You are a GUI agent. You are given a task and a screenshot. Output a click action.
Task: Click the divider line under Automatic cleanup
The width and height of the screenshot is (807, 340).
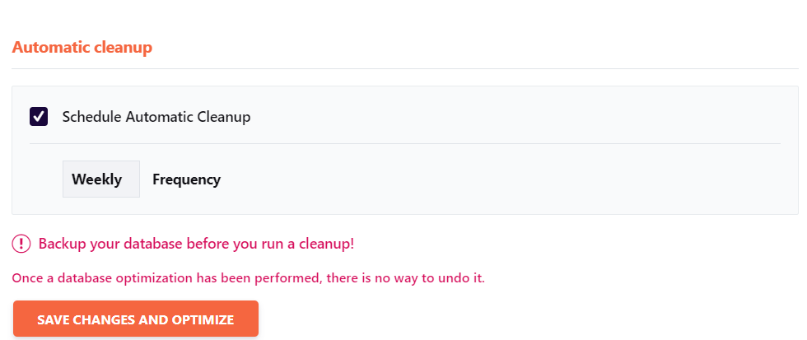405,68
